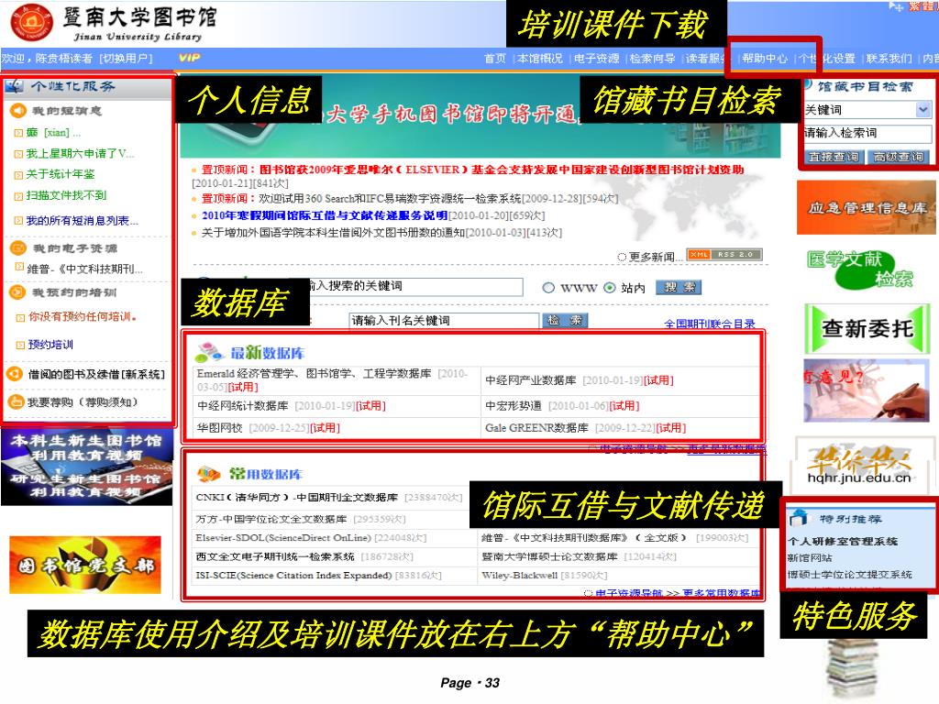Open the 关键词 search type dropdown
939x704 pixels.
(922, 110)
